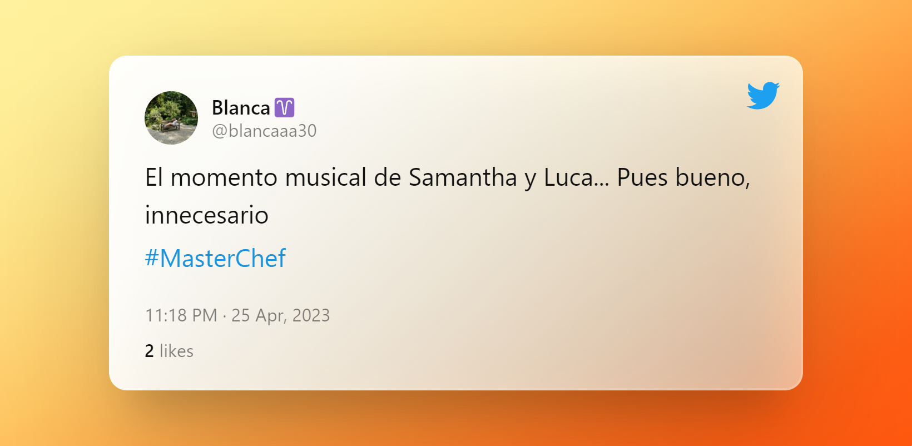Click the phrase Pues bueno
912x446 pixels.
(x=683, y=178)
